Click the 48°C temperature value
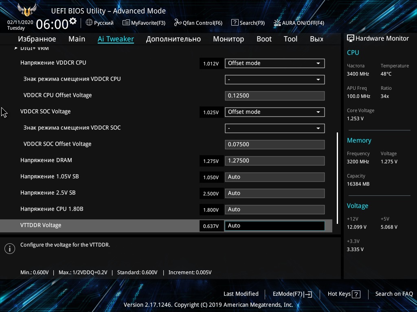417x312 pixels. pos(386,74)
